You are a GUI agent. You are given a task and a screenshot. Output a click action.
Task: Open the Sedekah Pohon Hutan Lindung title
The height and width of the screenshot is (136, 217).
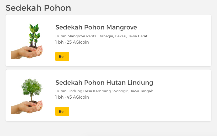pos(104,83)
